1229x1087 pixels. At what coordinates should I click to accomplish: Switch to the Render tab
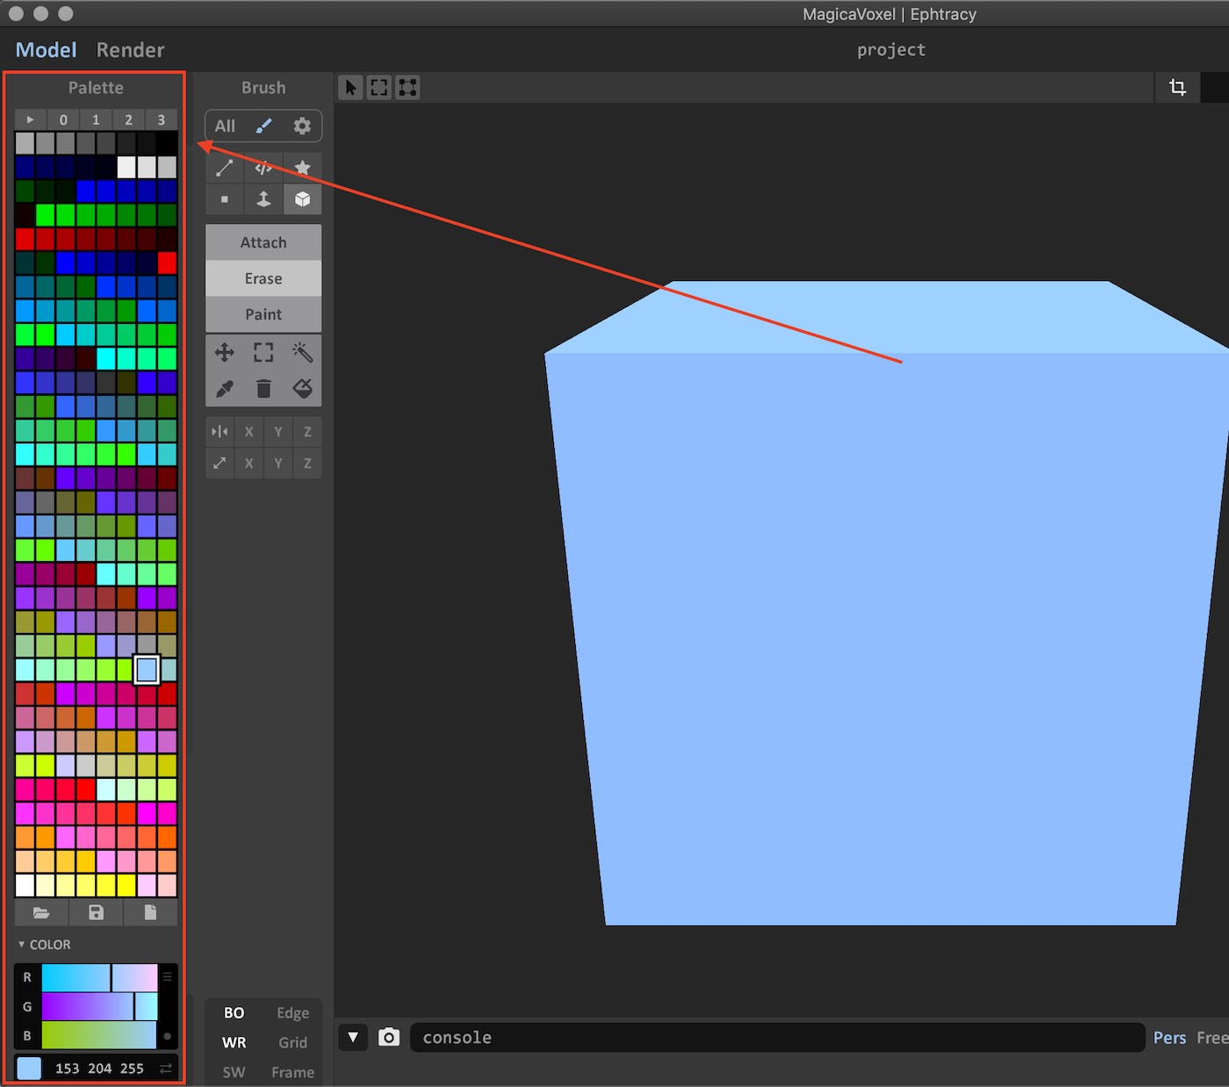coord(130,50)
